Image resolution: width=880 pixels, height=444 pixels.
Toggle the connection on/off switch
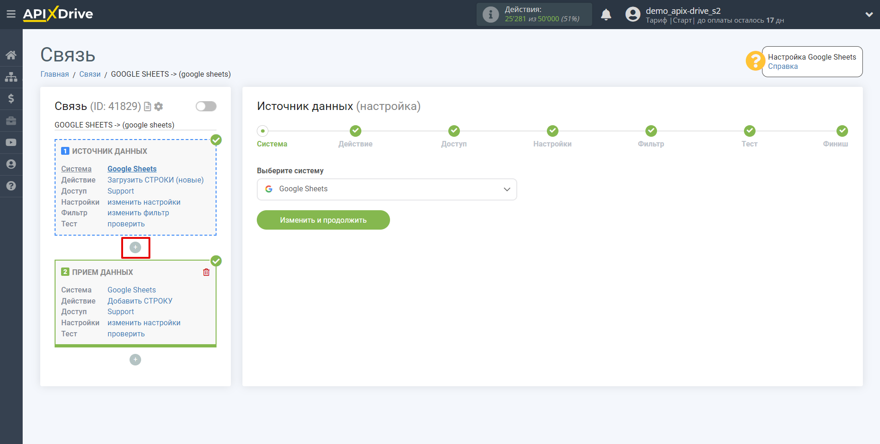click(x=206, y=106)
